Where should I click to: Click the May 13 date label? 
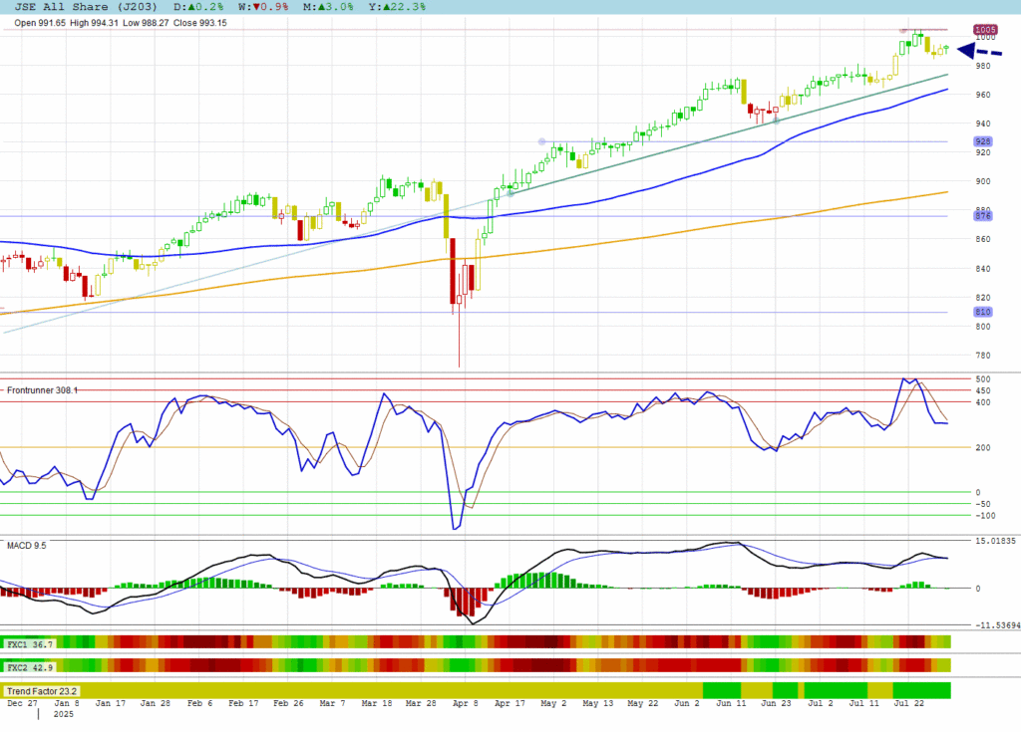tap(598, 703)
